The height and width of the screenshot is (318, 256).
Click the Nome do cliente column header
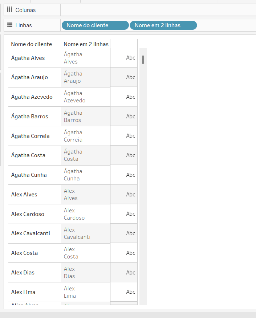pyautogui.click(x=32, y=44)
